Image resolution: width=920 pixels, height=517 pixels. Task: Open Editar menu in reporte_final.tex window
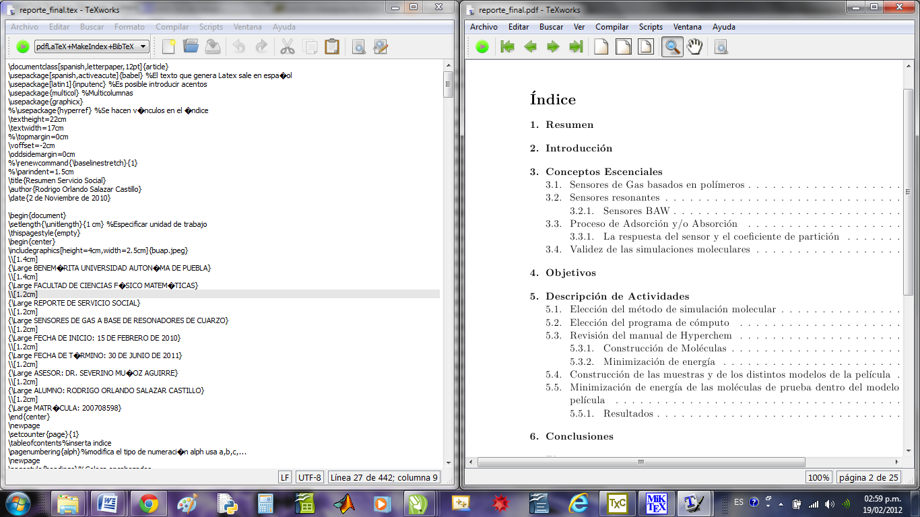coord(59,27)
